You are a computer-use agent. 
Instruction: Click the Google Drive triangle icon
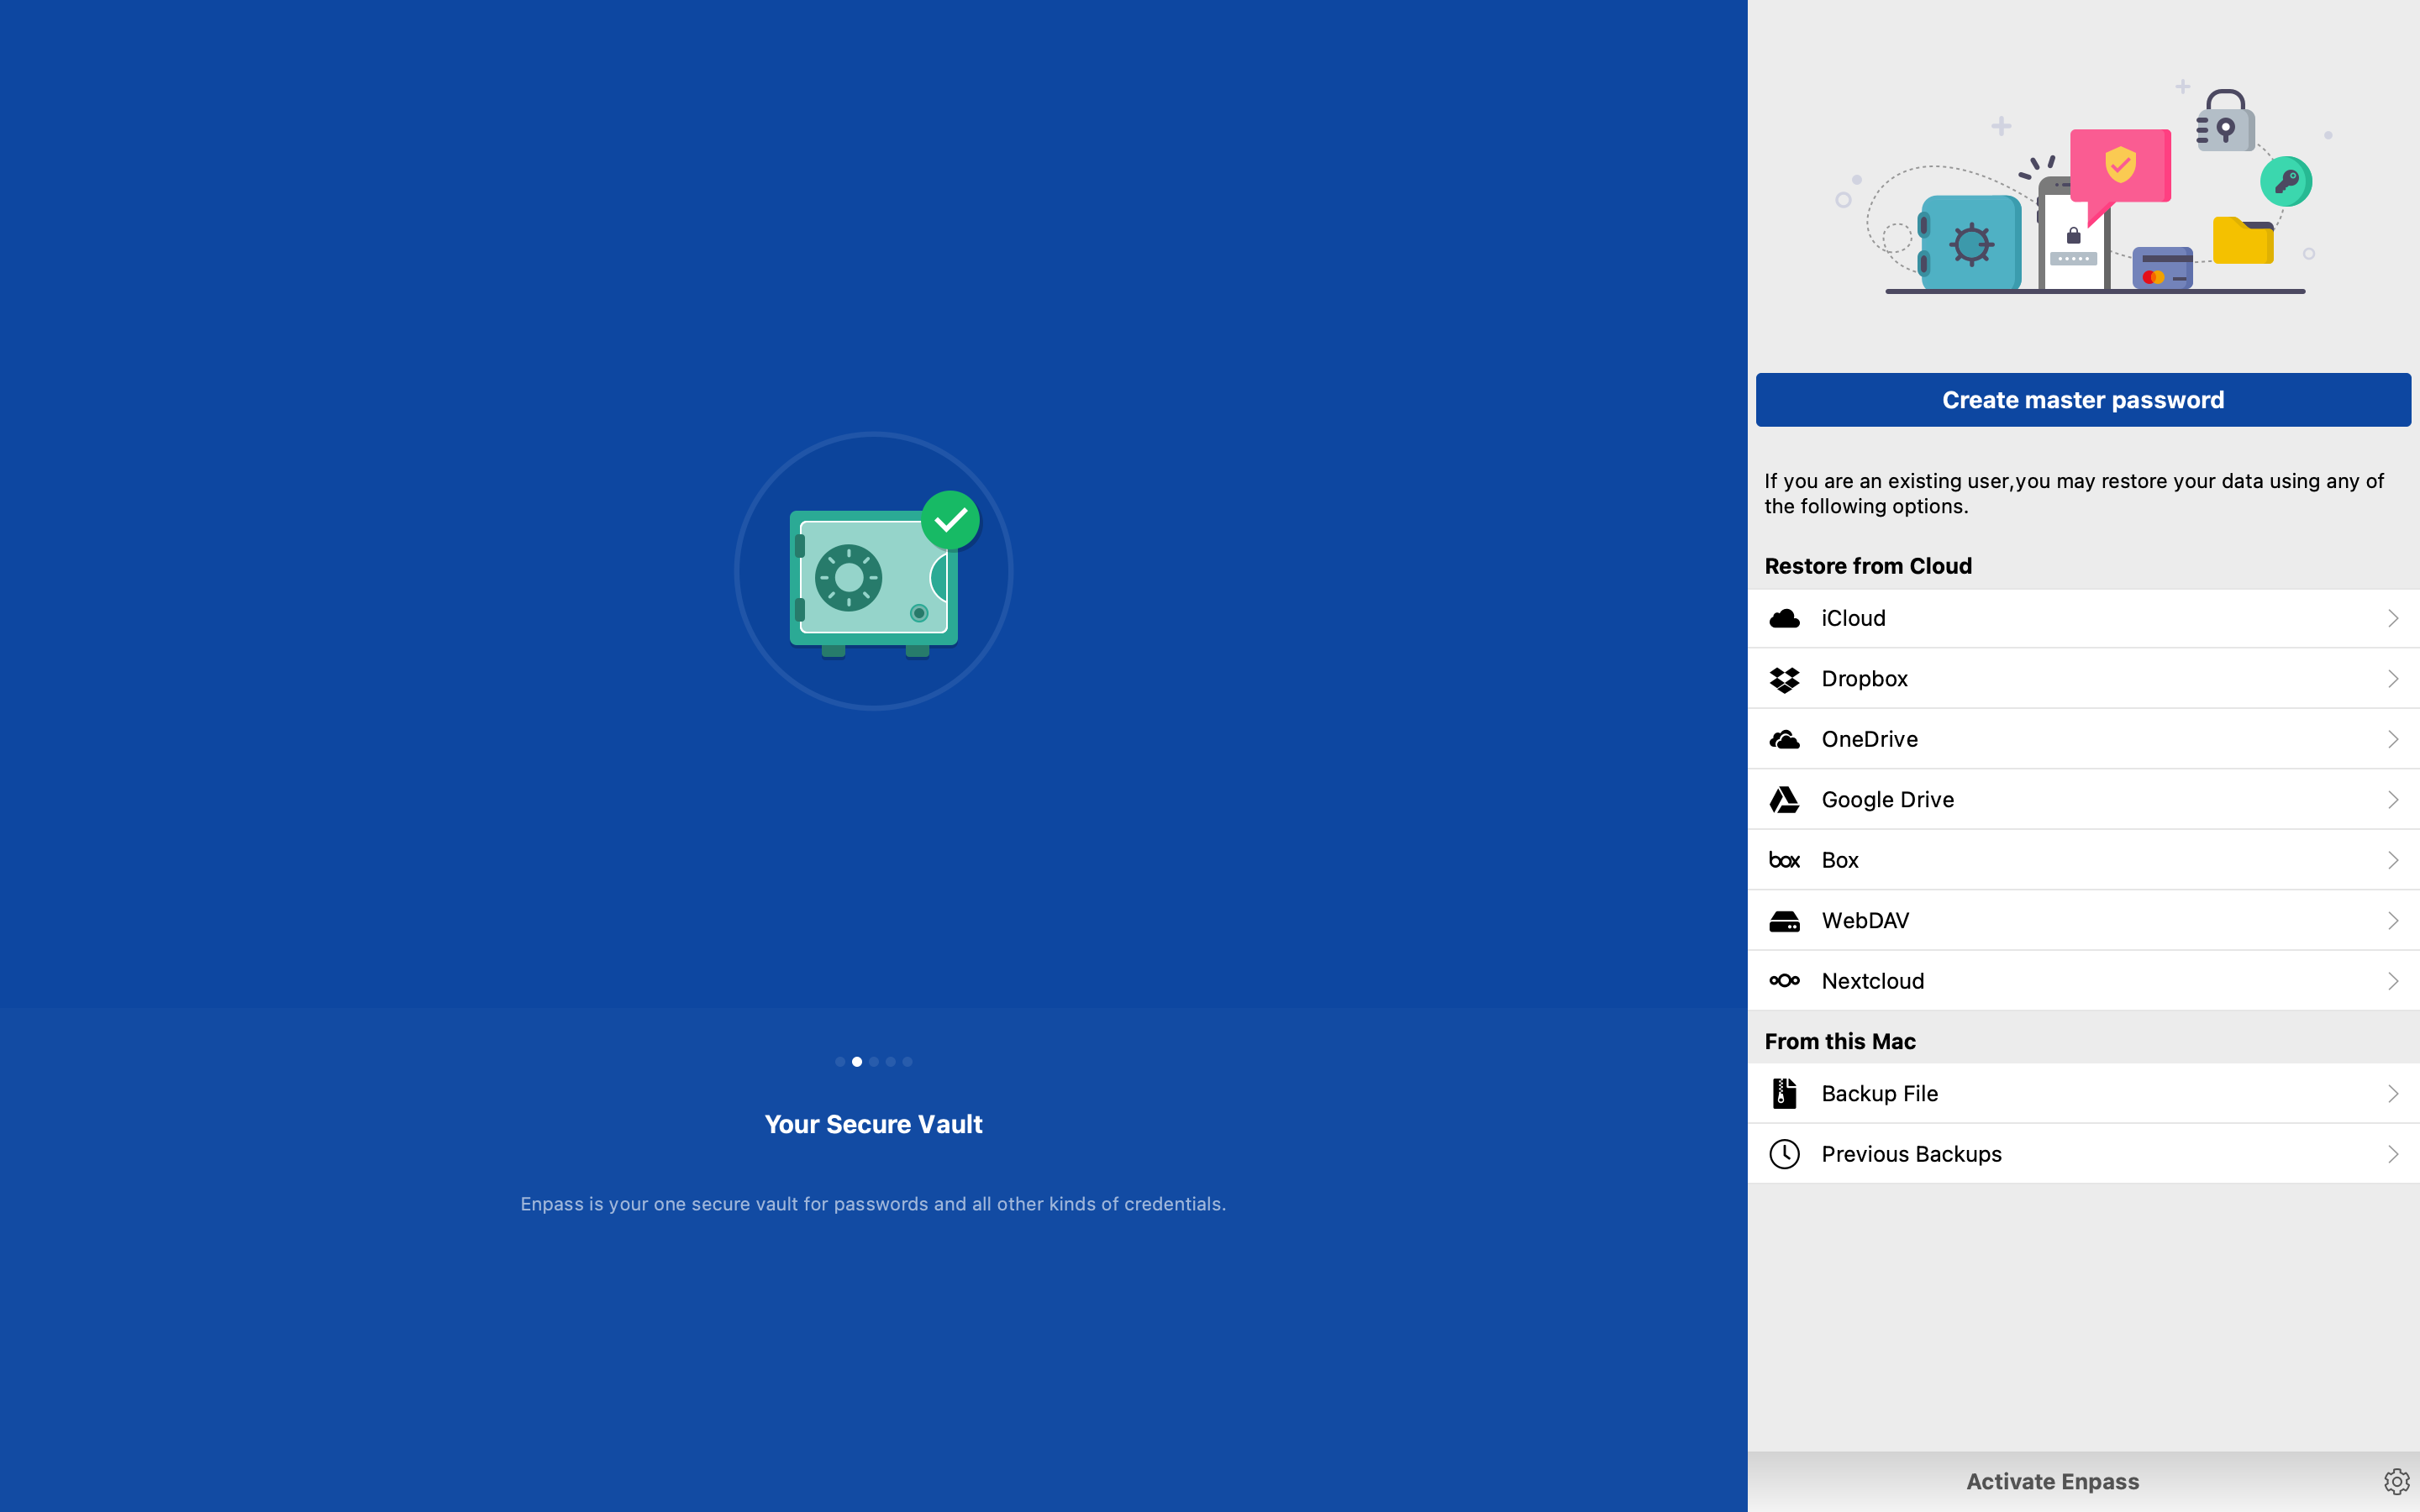pyautogui.click(x=1784, y=800)
